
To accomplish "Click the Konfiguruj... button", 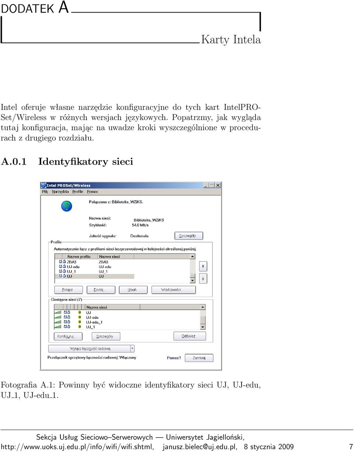I will [x=68, y=337].
